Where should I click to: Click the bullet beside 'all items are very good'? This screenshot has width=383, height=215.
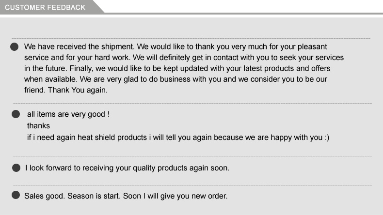tap(16, 114)
